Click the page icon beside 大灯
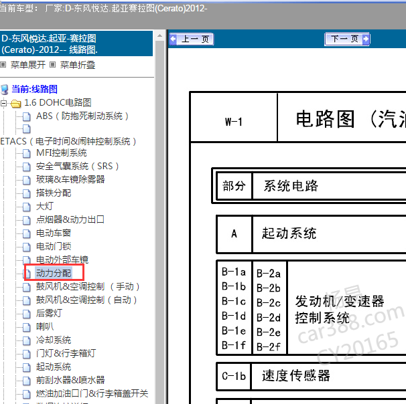Screen dimensions: 406x404 coord(26,207)
